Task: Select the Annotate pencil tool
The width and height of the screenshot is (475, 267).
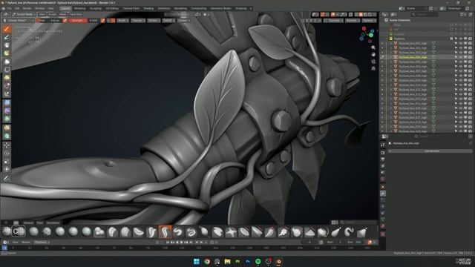Action: click(x=7, y=179)
